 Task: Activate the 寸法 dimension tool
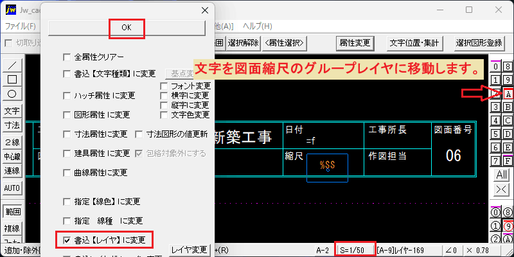click(12, 125)
